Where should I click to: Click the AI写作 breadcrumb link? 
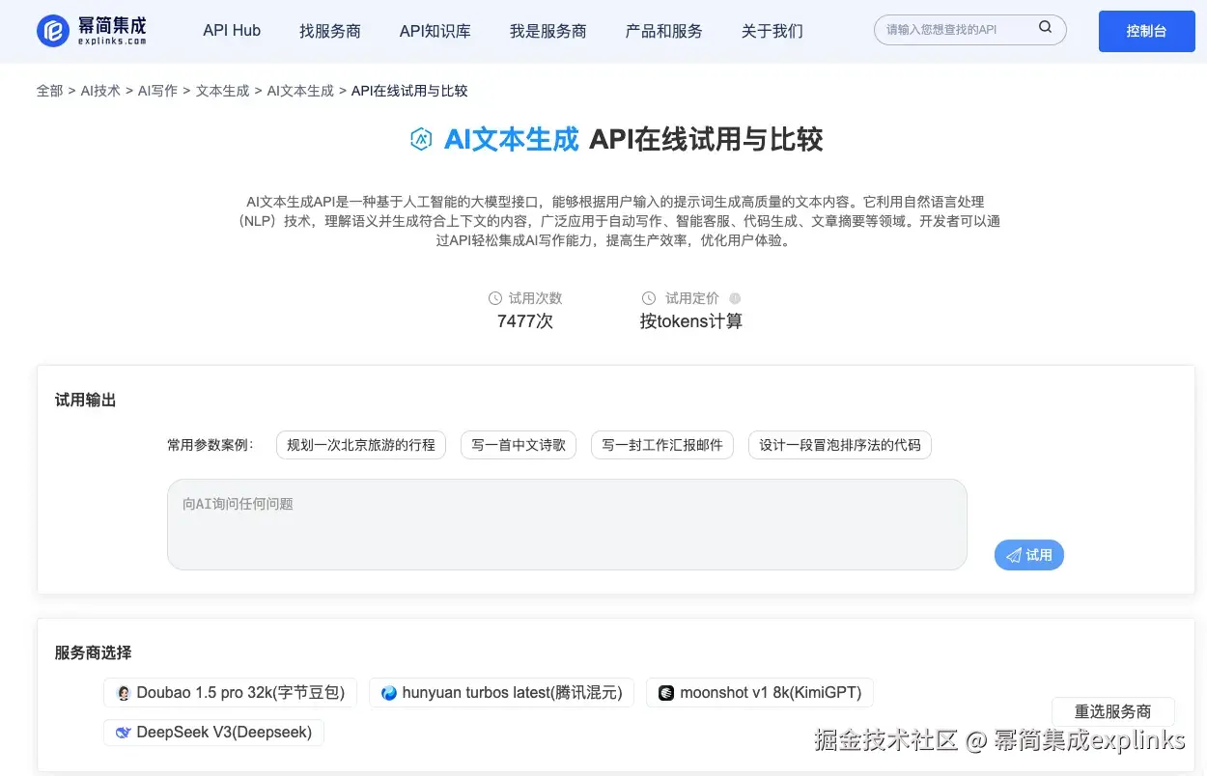pyautogui.click(x=157, y=91)
